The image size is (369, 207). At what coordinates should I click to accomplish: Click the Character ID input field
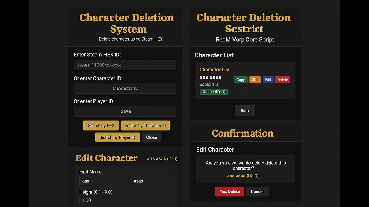tap(125, 89)
